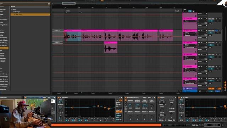Toggle the first EQ Eight device activator
This screenshot has height=128, width=227.
(59, 97)
